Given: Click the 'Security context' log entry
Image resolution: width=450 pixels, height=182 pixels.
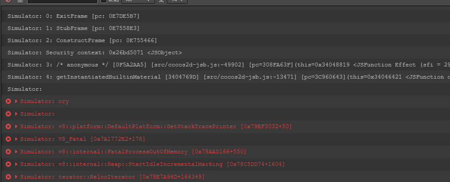Looking at the screenshot, I should click(95, 53).
